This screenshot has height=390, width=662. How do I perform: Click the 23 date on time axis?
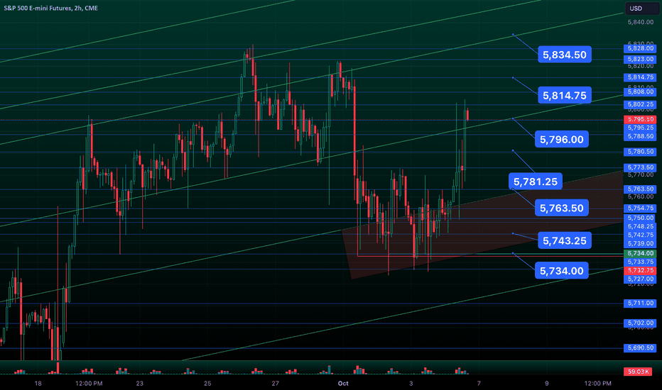pyautogui.click(x=140, y=384)
